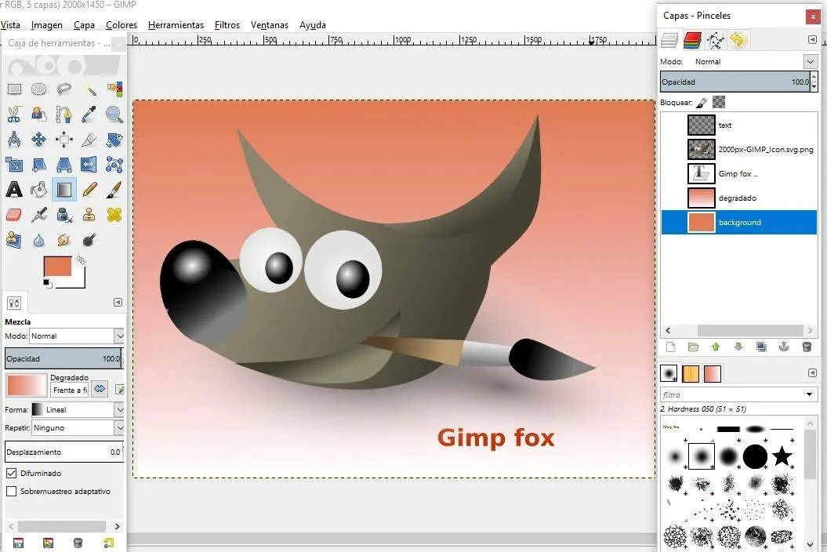This screenshot has width=827, height=552.
Task: Enable Sobremuestreo adaptativo checkbox
Action: tap(11, 492)
